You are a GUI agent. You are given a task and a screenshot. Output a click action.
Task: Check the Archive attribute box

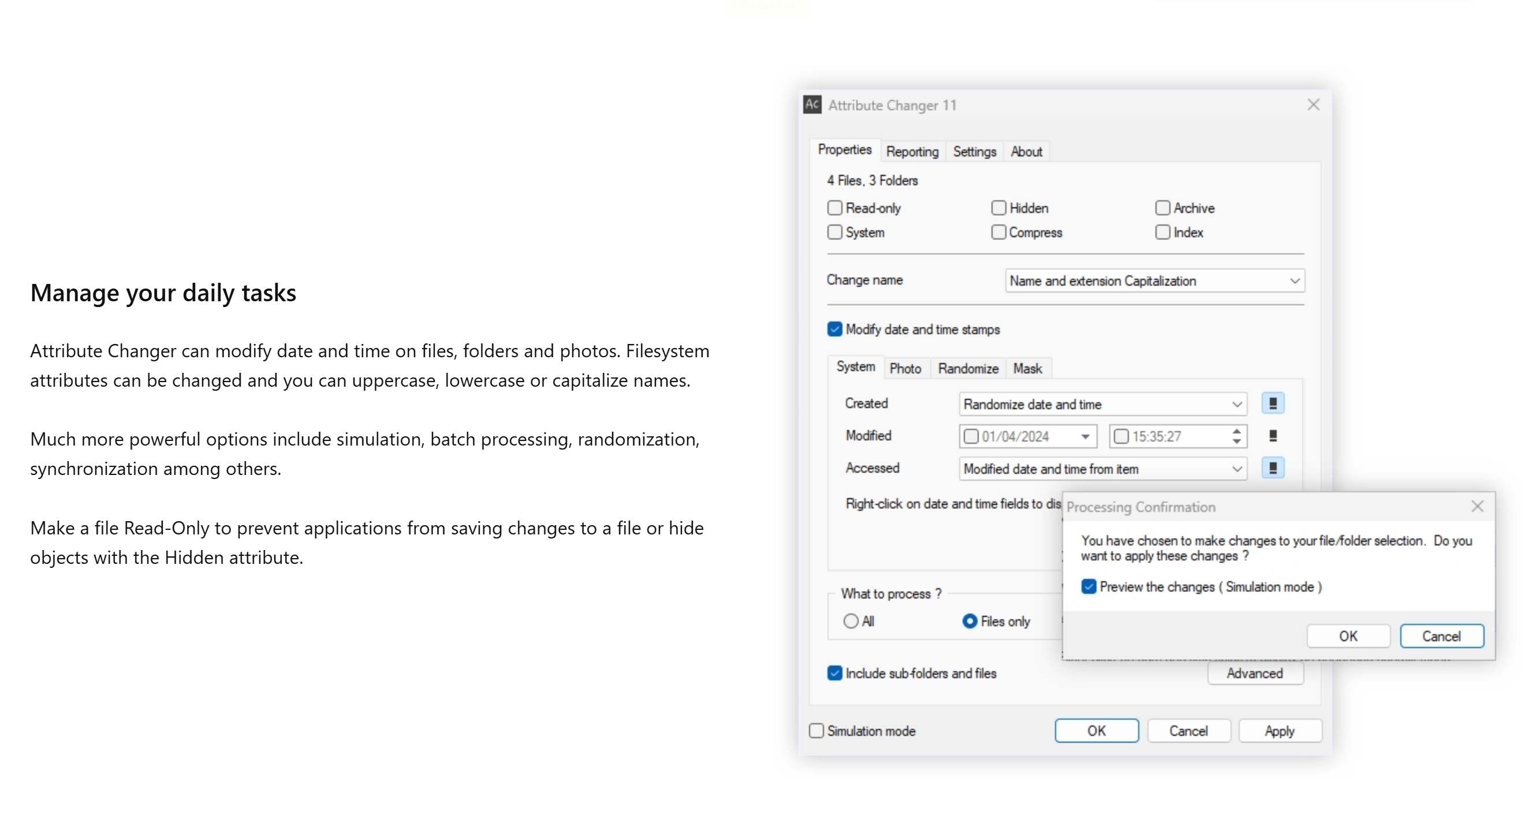(x=1162, y=208)
